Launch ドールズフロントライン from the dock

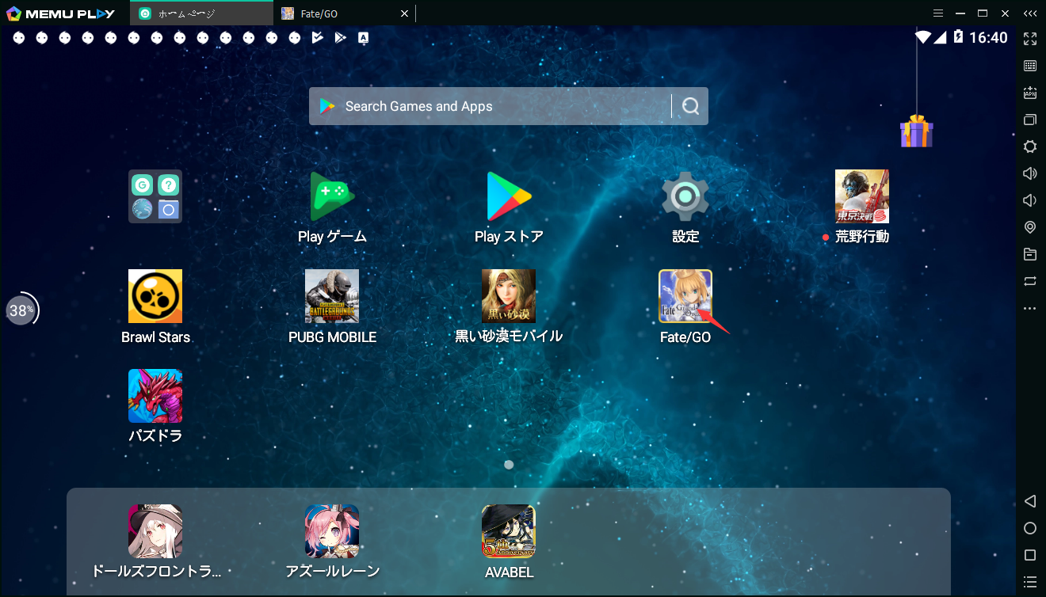(155, 531)
